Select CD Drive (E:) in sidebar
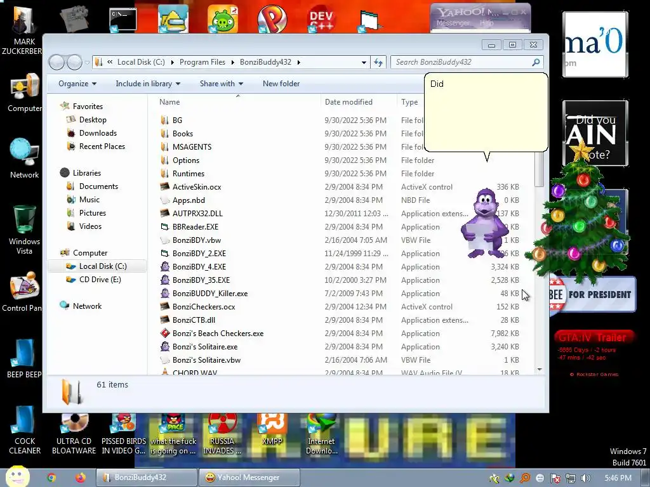The image size is (650, 487). click(100, 280)
